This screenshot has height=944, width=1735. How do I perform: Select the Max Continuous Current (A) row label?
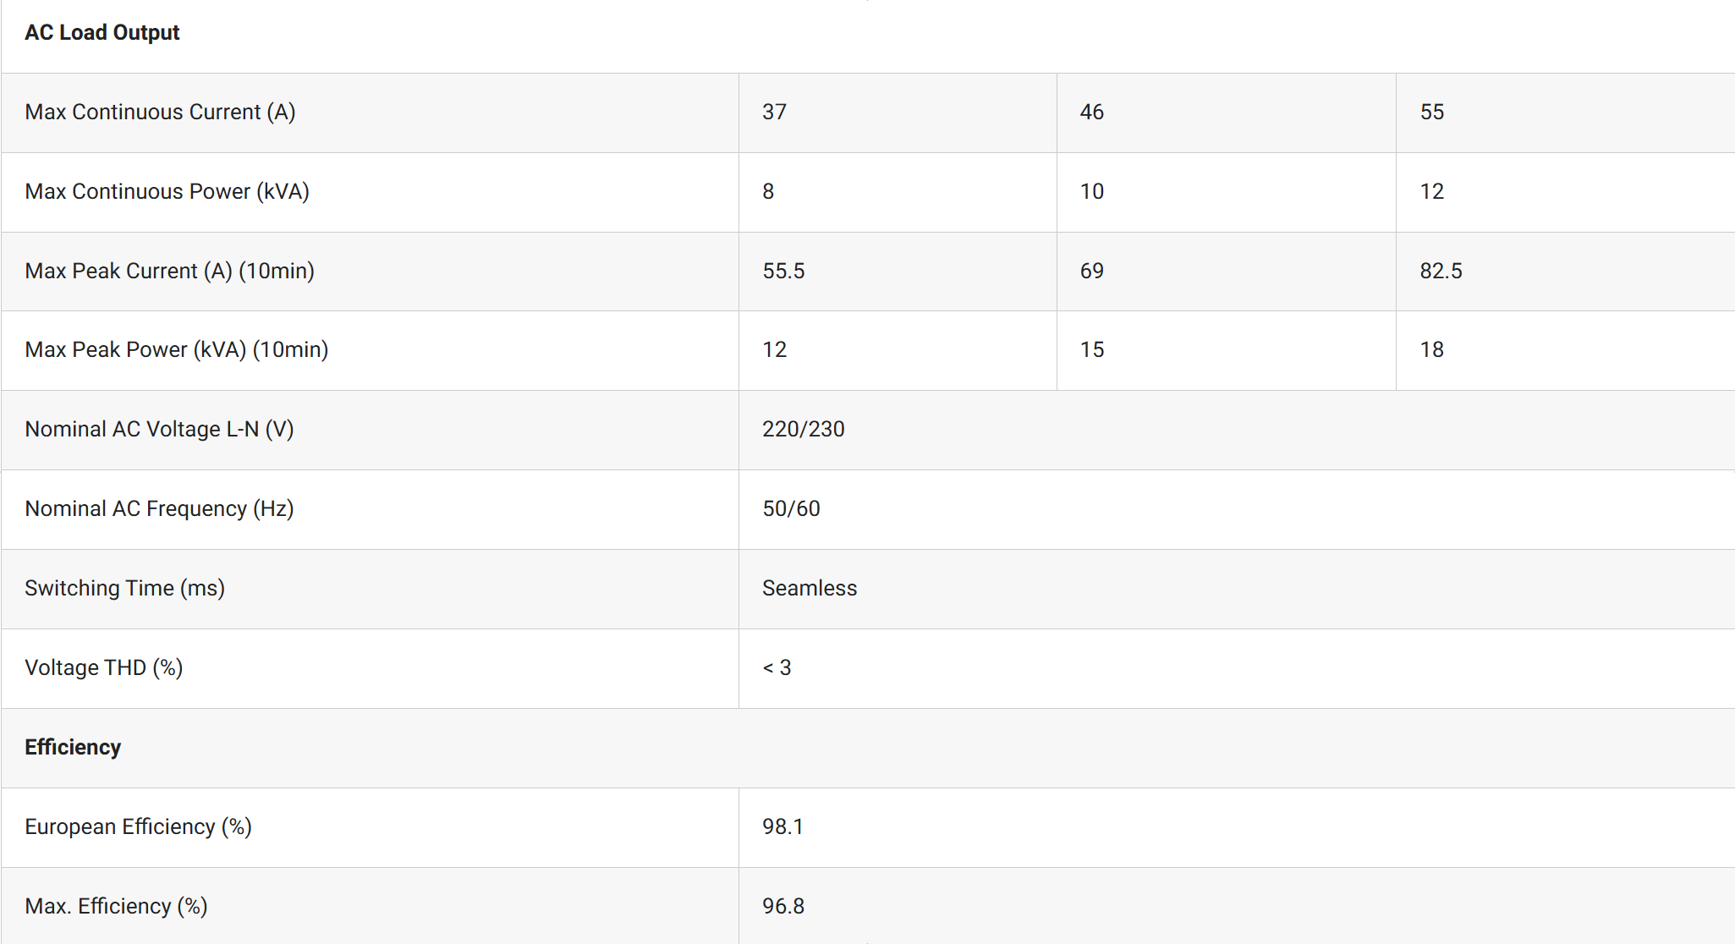(x=160, y=113)
